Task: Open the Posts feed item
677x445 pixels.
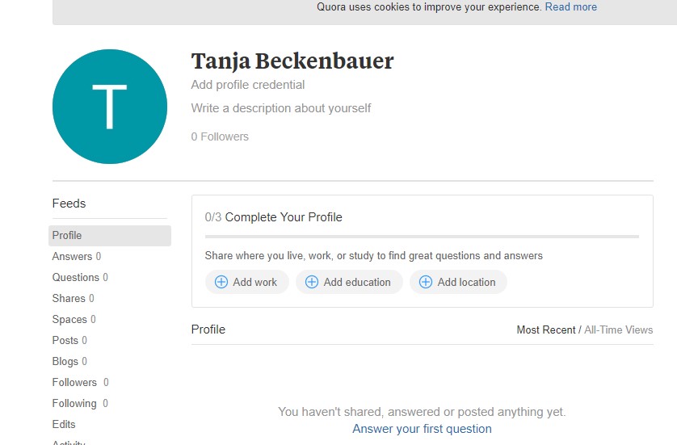Action: (69, 340)
